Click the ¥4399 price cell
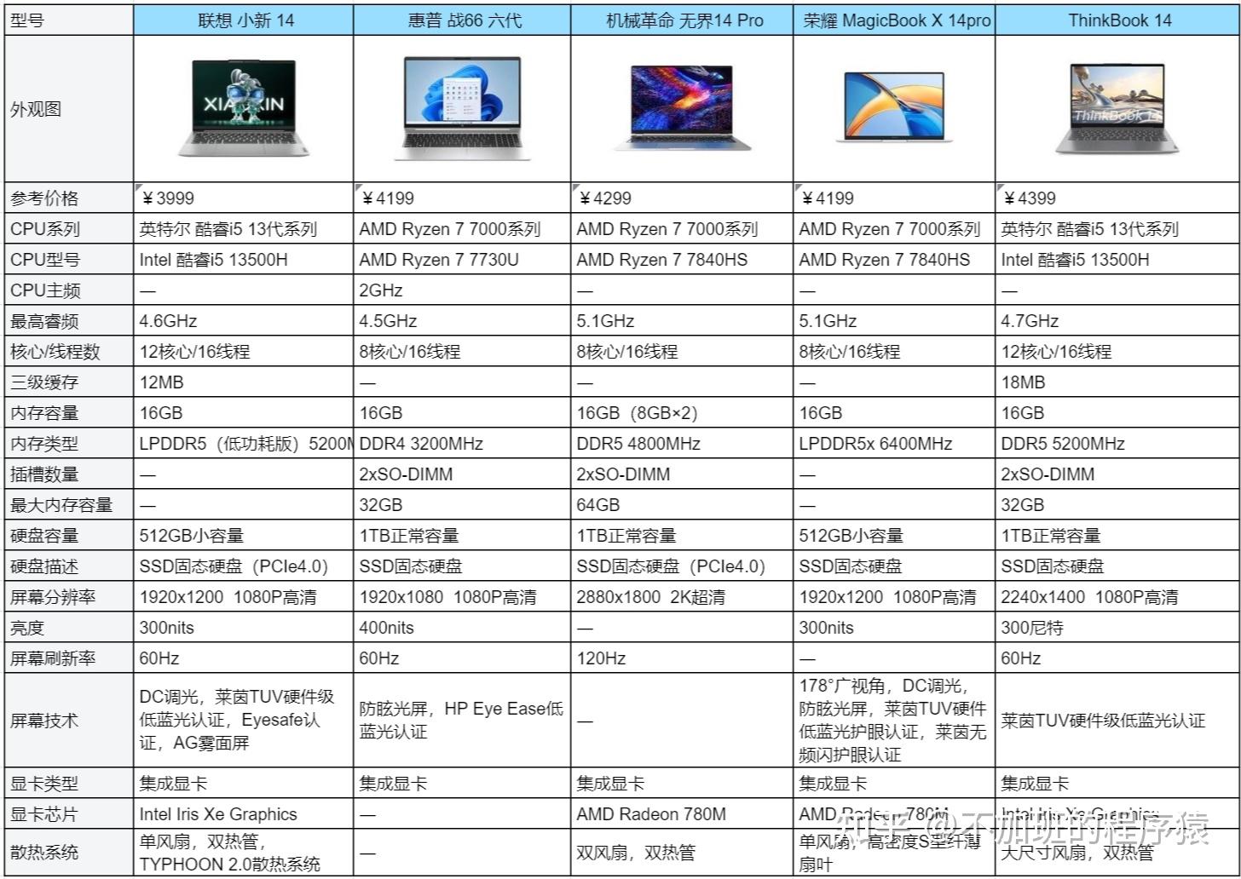 pyautogui.click(x=1118, y=198)
